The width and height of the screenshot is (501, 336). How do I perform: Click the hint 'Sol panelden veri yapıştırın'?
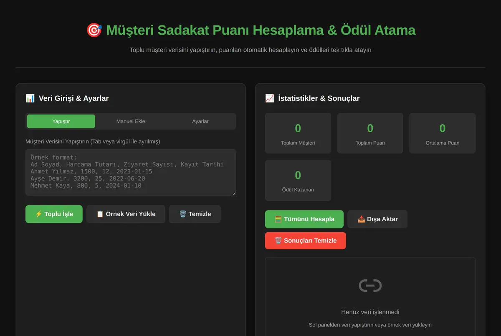tap(370, 325)
